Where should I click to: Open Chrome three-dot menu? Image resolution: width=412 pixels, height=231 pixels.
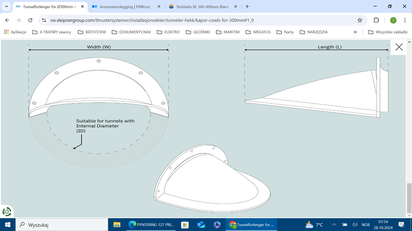click(405, 20)
